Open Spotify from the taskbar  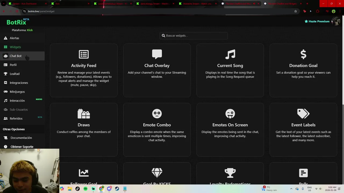[x=85, y=189]
